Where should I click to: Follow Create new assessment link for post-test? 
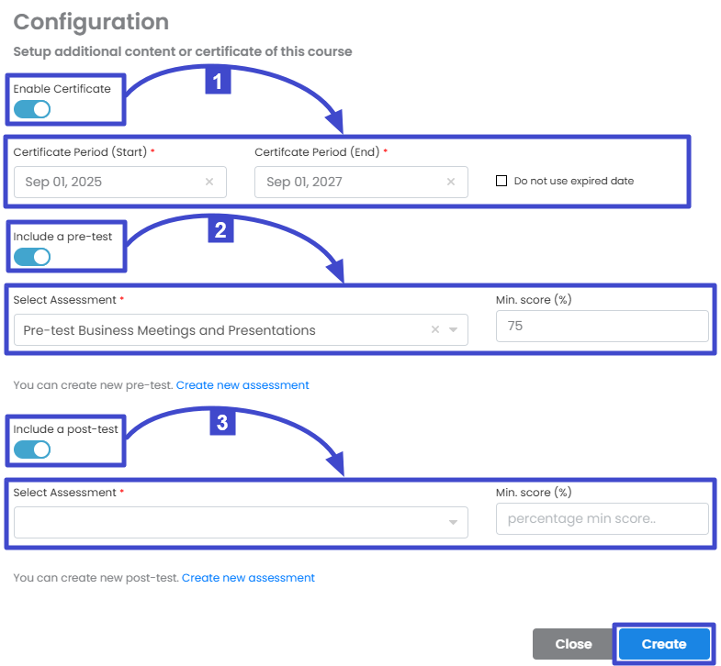point(248,578)
